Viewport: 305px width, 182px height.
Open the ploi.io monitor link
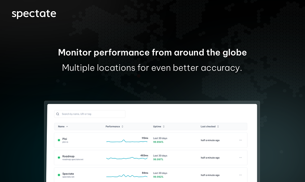click(64, 141)
